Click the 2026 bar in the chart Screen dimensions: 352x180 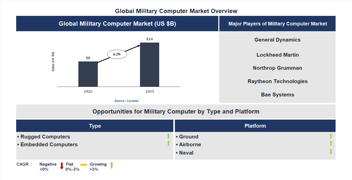point(88,74)
